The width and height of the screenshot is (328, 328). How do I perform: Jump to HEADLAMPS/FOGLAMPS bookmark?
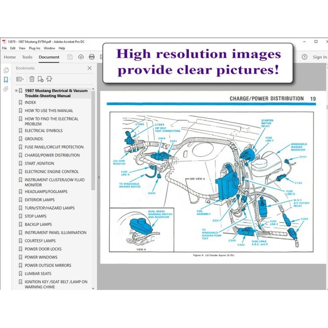tap(46, 192)
